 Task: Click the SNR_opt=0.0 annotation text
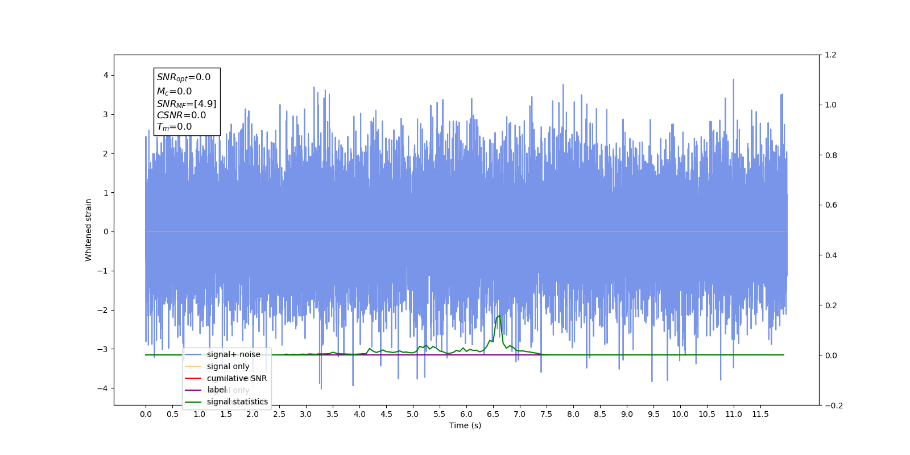[184, 77]
